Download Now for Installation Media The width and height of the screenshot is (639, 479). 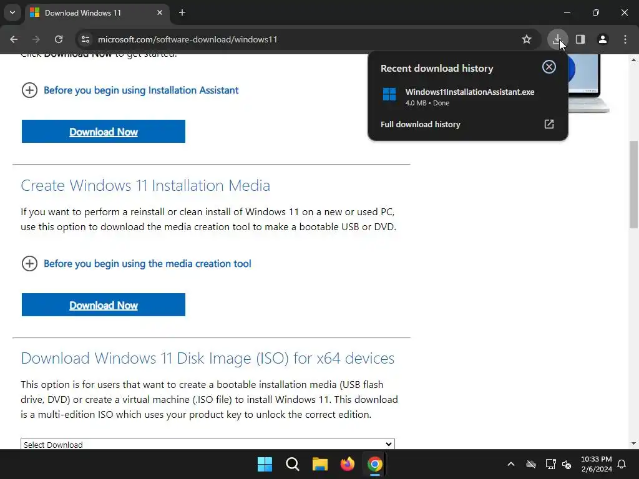pos(104,305)
